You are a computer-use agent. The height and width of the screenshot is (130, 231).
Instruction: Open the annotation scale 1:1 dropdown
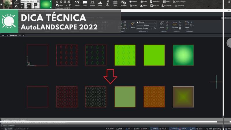point(131,129)
